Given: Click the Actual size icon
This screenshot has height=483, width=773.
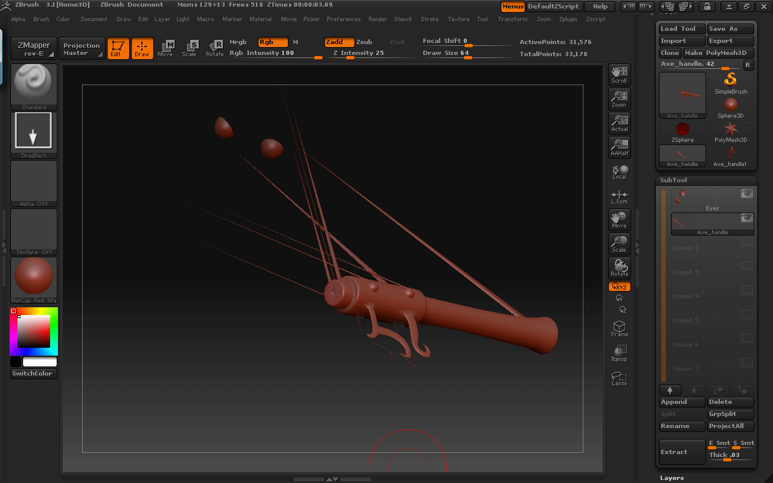Looking at the screenshot, I should pos(619,123).
